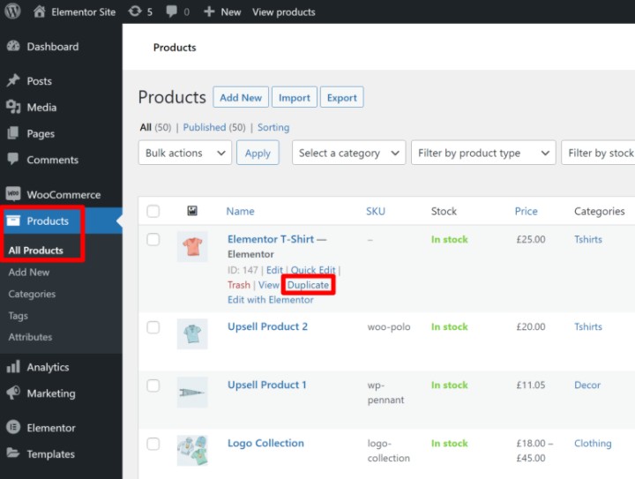Click the WooCommerce icon in sidebar

tap(13, 195)
